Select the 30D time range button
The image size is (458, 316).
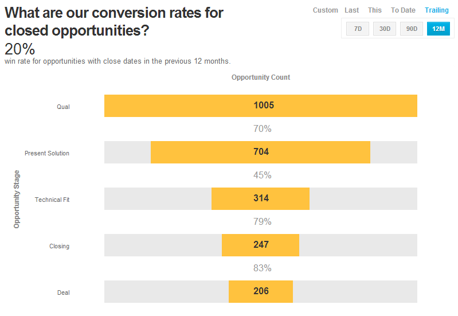click(385, 29)
